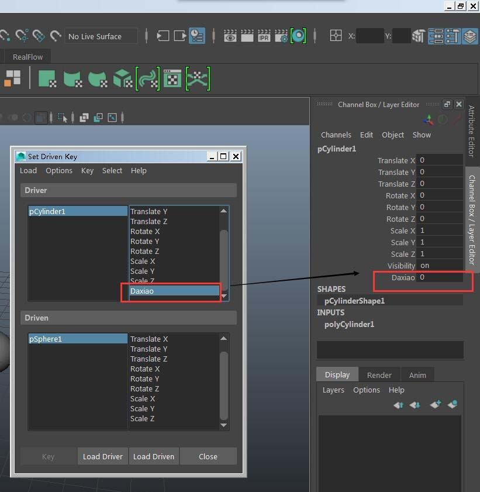Click the gray and orange squares shelf icon

(x=12, y=78)
